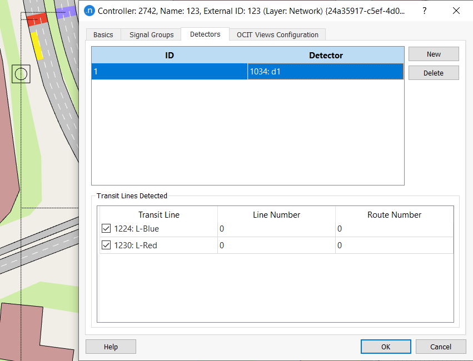Image resolution: width=473 pixels, height=361 pixels.
Task: Confirm changes with OK
Action: 386,346
